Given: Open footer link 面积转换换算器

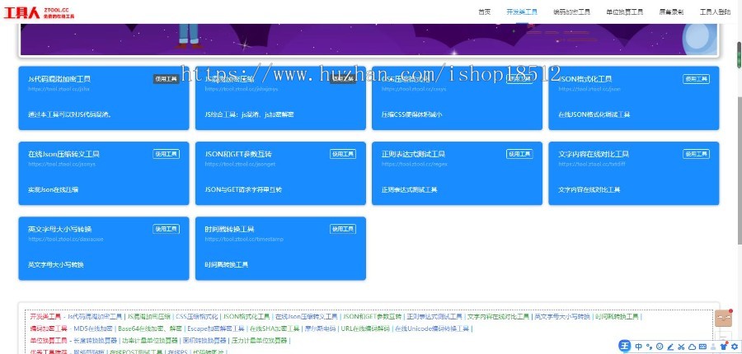Looking at the screenshot, I should pos(204,340).
